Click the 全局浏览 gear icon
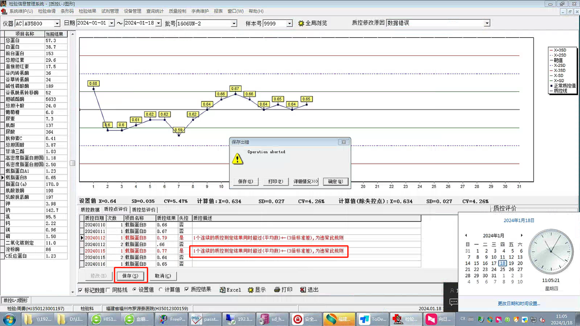Image resolution: width=580 pixels, height=326 pixels. (301, 23)
